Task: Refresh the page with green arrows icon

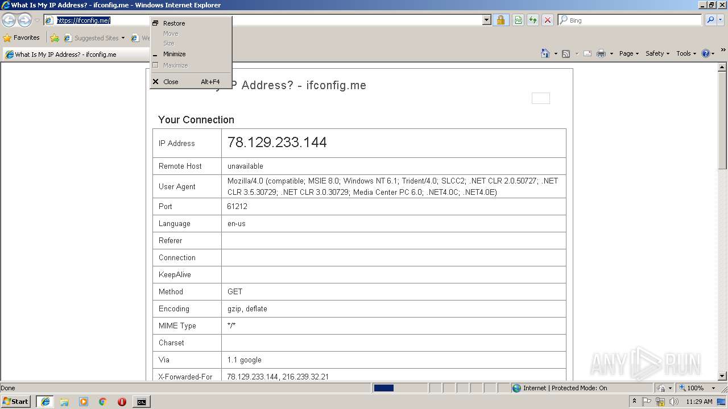Action: click(533, 20)
